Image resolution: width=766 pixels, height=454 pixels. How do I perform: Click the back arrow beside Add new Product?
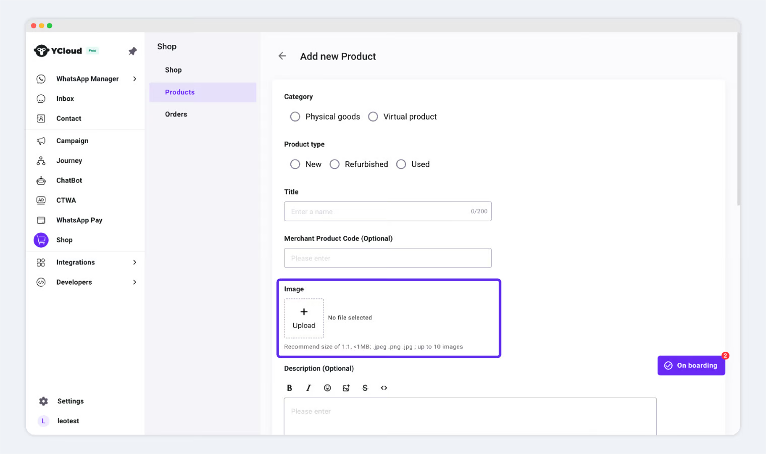(x=282, y=56)
